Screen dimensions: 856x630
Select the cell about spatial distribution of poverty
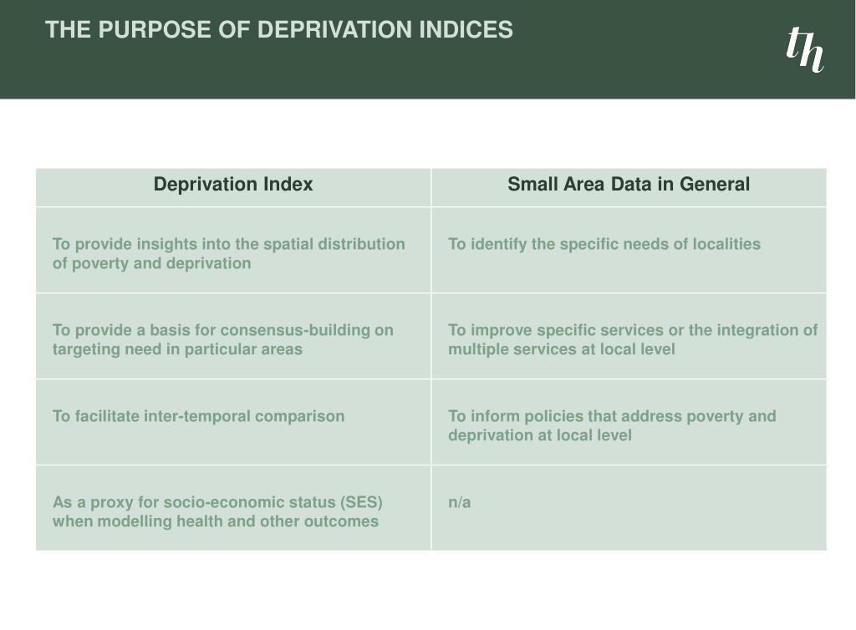(233, 251)
